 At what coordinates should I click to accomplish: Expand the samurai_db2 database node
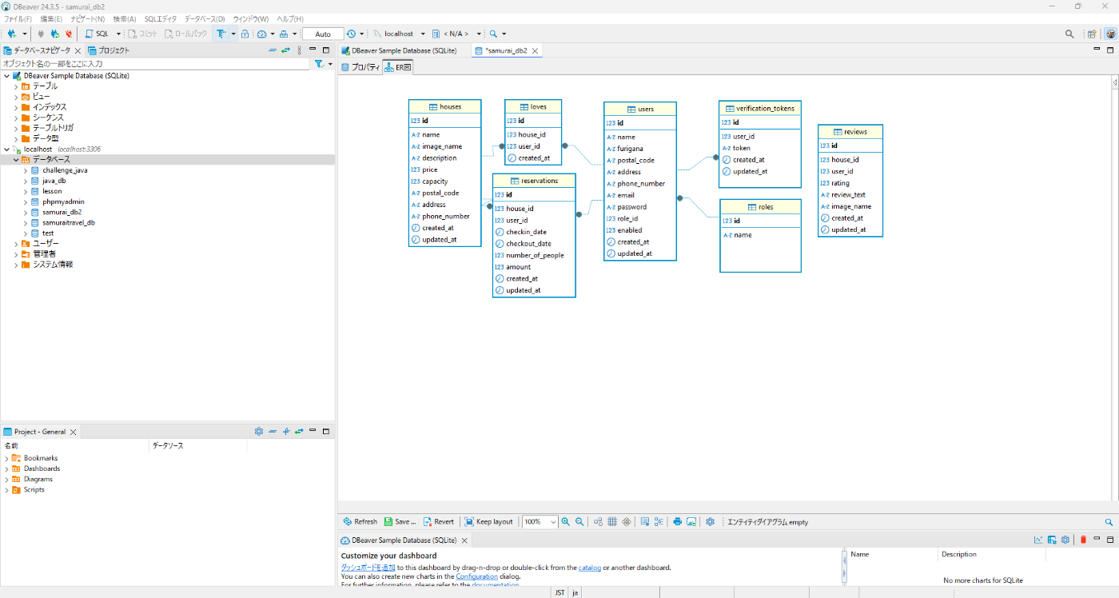coord(26,213)
